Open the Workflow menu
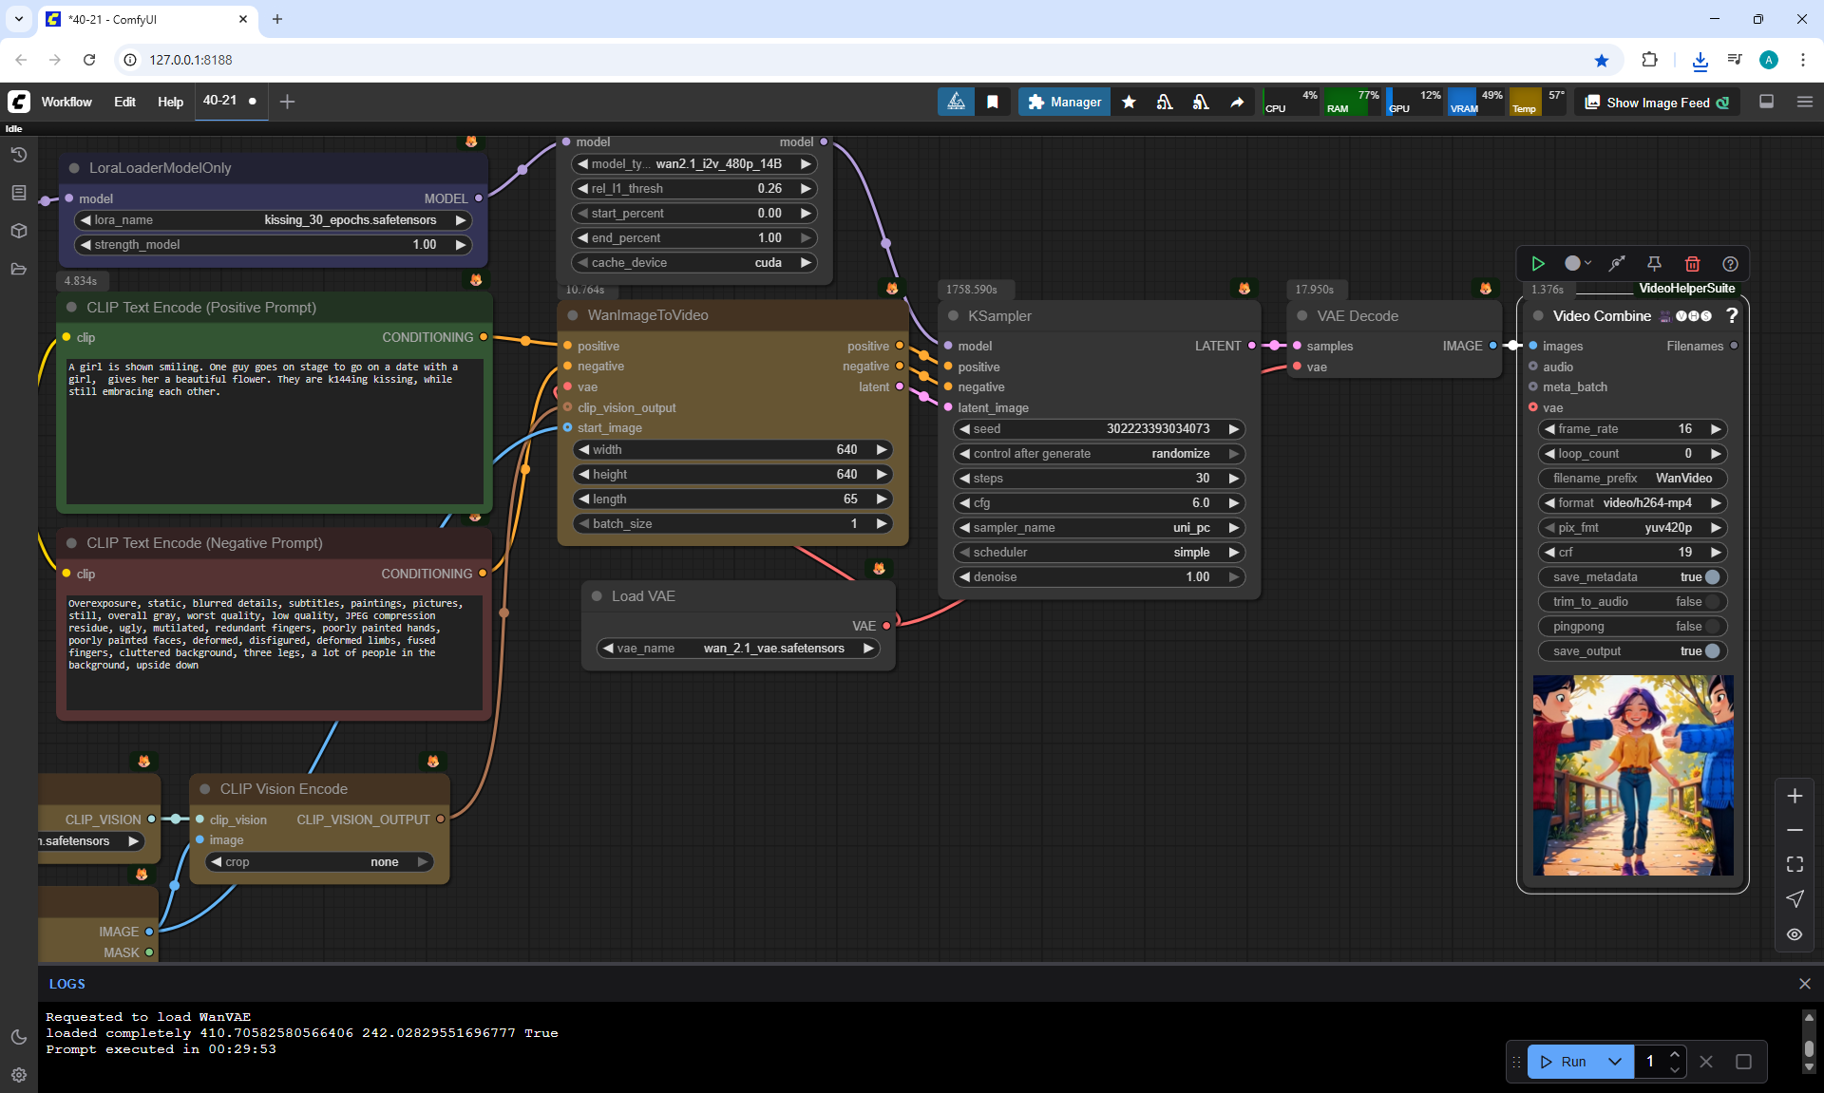 click(66, 102)
